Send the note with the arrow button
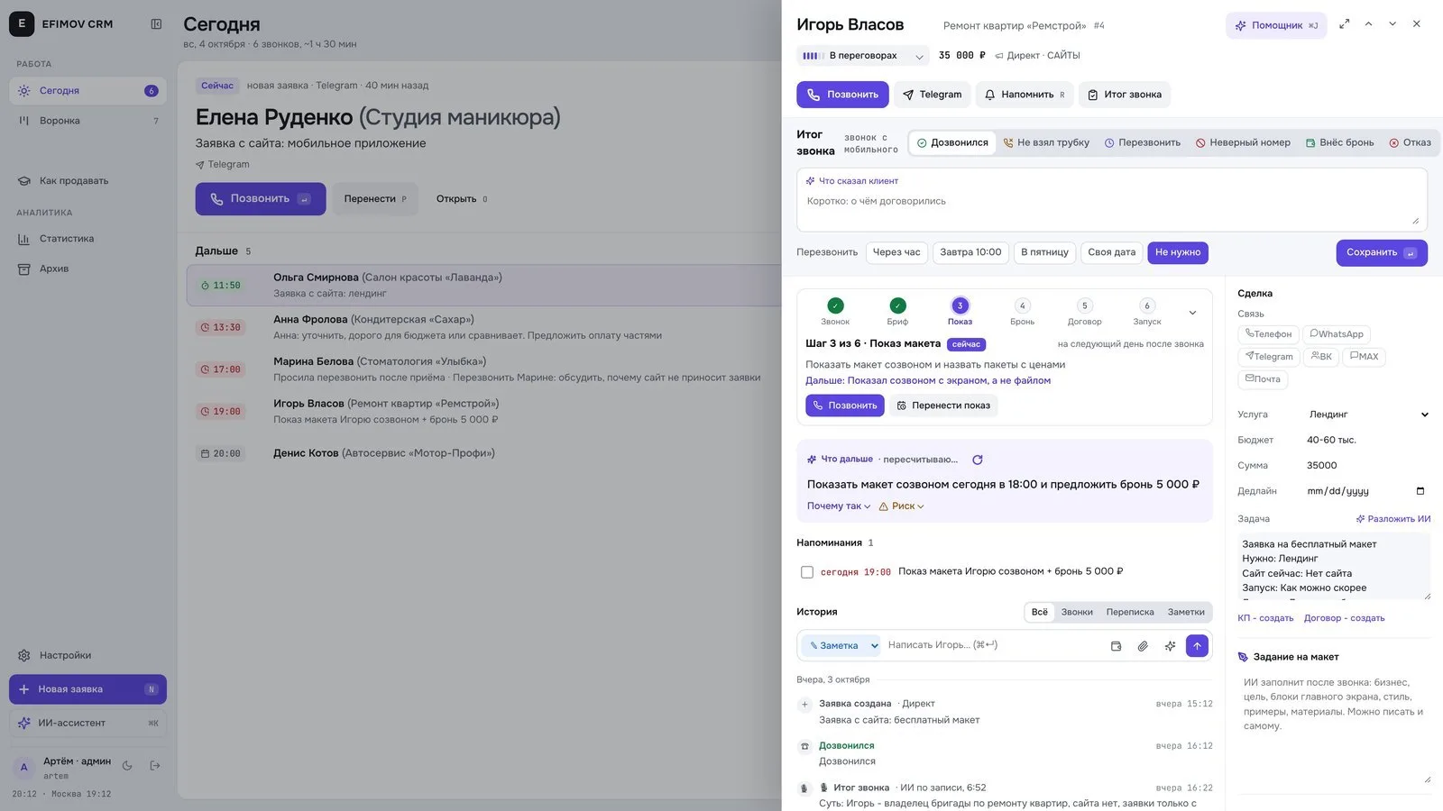 click(1197, 646)
